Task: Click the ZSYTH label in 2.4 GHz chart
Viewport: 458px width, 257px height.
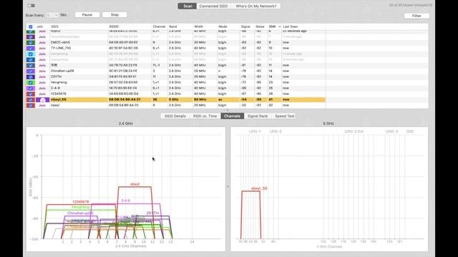Action: click(x=152, y=213)
